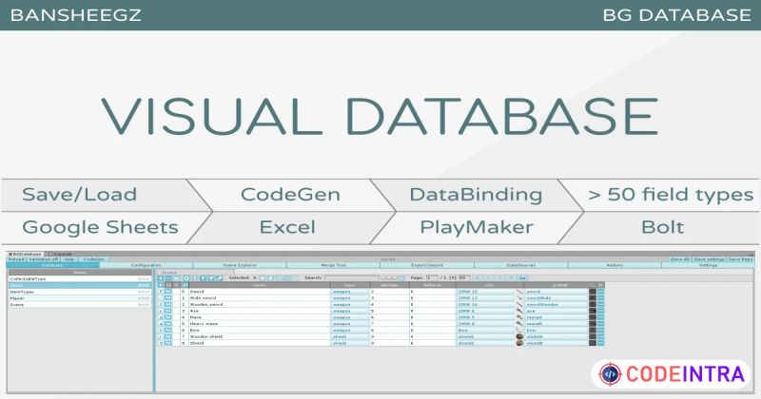Viewport: 761px width, 399px height.
Task: Click the 'DataBinding' banner label
Action: pyautogui.click(x=477, y=195)
